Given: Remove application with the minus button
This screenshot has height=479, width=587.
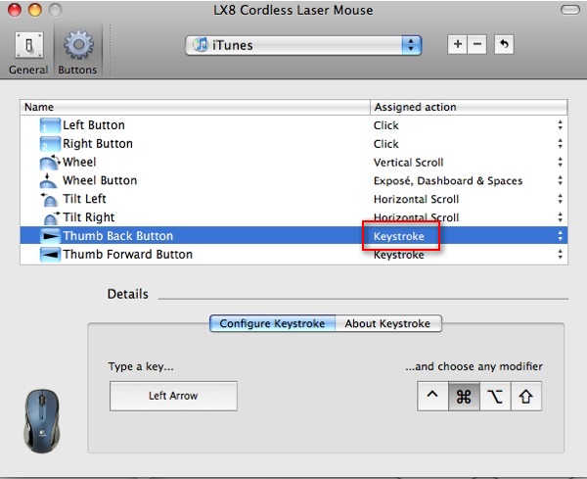Looking at the screenshot, I should [477, 45].
